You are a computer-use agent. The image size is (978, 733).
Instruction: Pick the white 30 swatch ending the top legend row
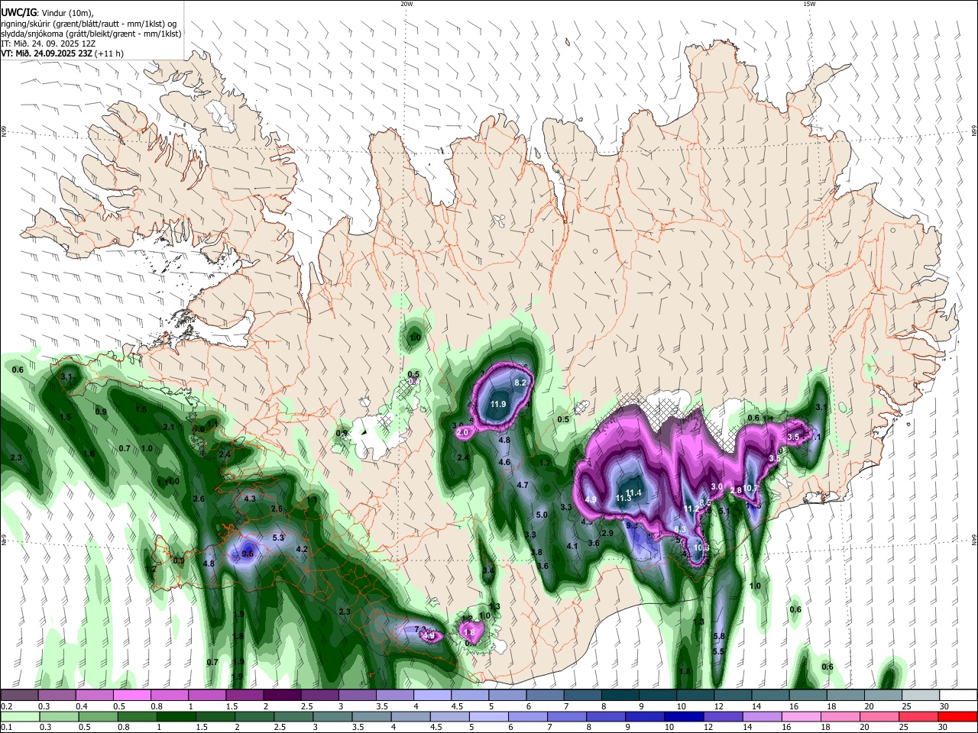(959, 695)
